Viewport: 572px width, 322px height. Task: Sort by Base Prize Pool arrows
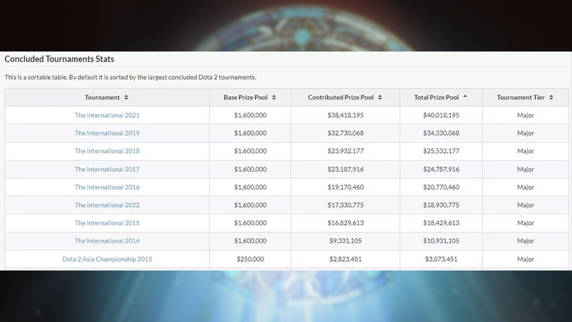coord(274,97)
